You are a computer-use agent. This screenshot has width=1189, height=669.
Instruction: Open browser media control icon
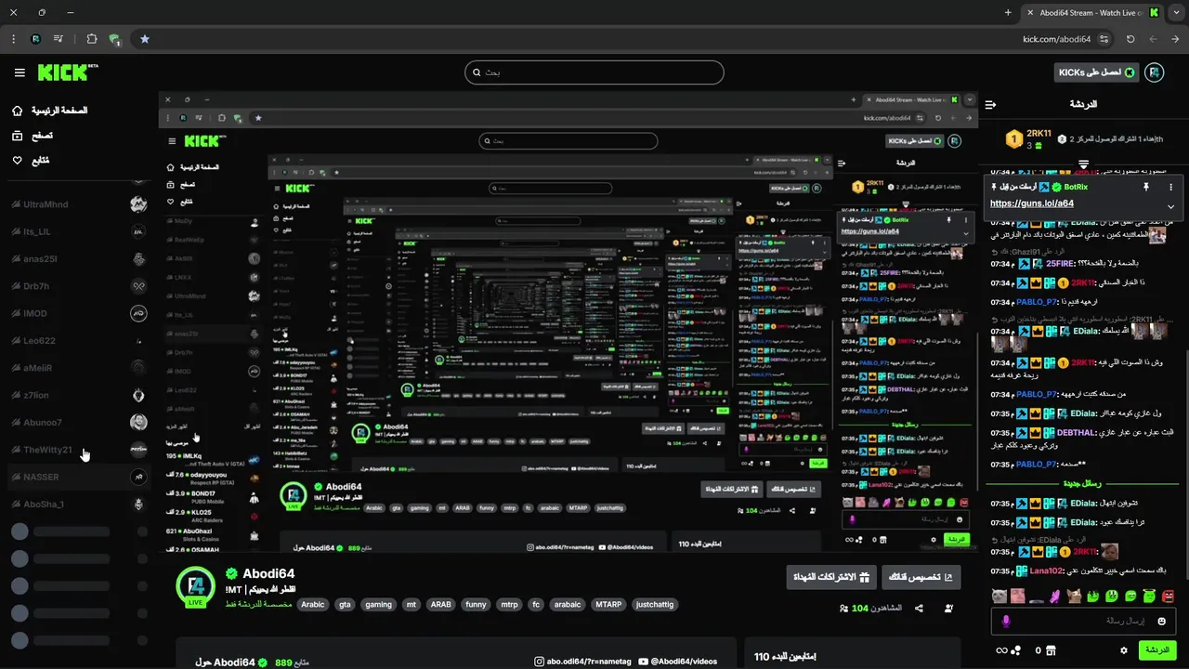click(x=59, y=39)
